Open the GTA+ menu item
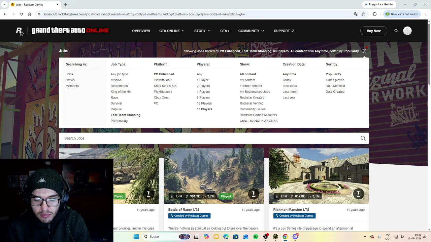 click(x=225, y=31)
